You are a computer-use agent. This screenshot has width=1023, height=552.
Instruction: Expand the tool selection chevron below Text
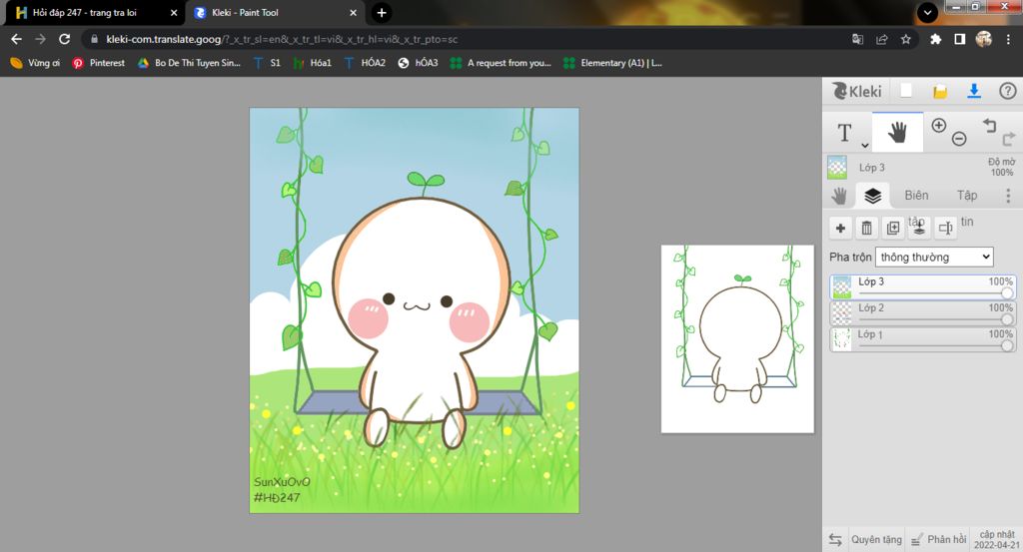coord(864,146)
